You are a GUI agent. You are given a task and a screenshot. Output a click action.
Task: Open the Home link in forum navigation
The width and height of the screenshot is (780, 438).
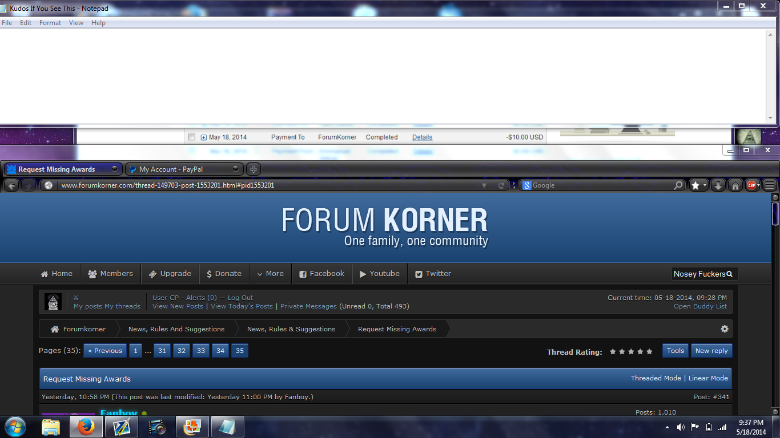[57, 274]
